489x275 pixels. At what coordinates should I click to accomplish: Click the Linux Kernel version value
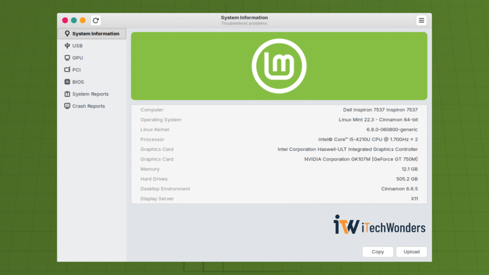tap(392, 129)
